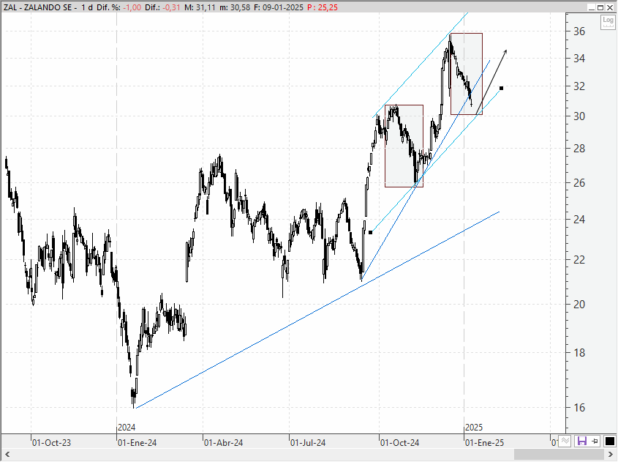Maximize the ZALANDO SE chart window

click(x=600, y=7)
